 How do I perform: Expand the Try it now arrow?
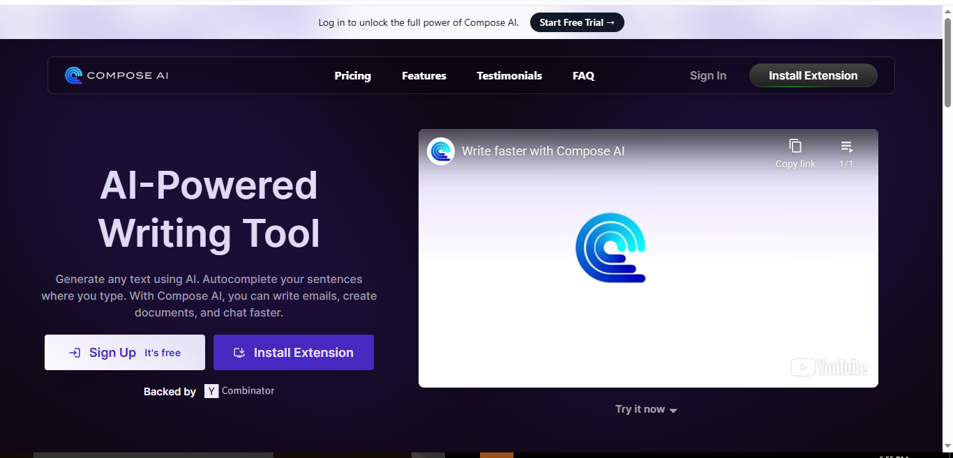coord(673,411)
